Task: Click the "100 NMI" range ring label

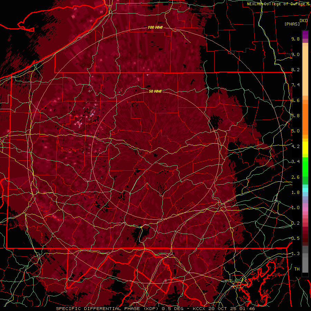Action: (x=155, y=27)
